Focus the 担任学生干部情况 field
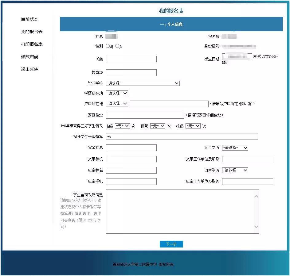The height and width of the screenshot is (276, 290). [182, 136]
